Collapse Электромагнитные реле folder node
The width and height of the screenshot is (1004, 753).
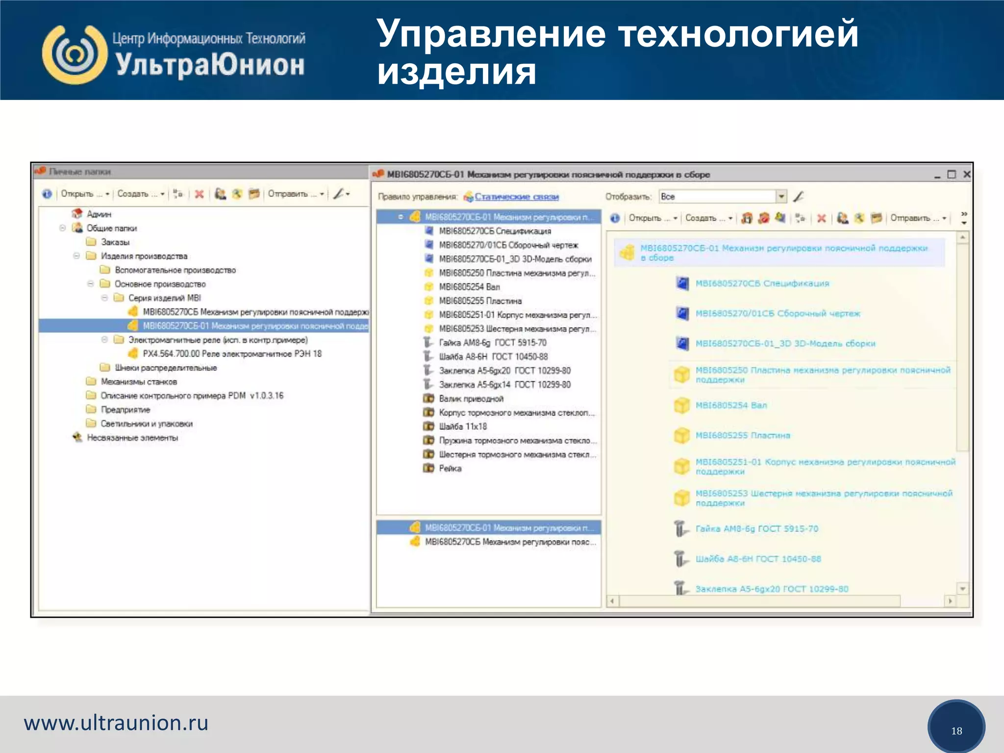(104, 340)
